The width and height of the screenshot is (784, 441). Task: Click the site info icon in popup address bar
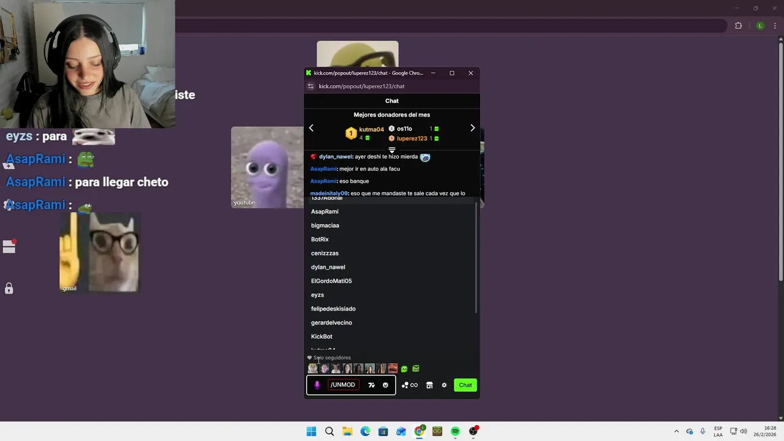(311, 86)
